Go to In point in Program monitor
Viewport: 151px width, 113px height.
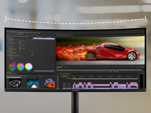[x=94, y=72]
